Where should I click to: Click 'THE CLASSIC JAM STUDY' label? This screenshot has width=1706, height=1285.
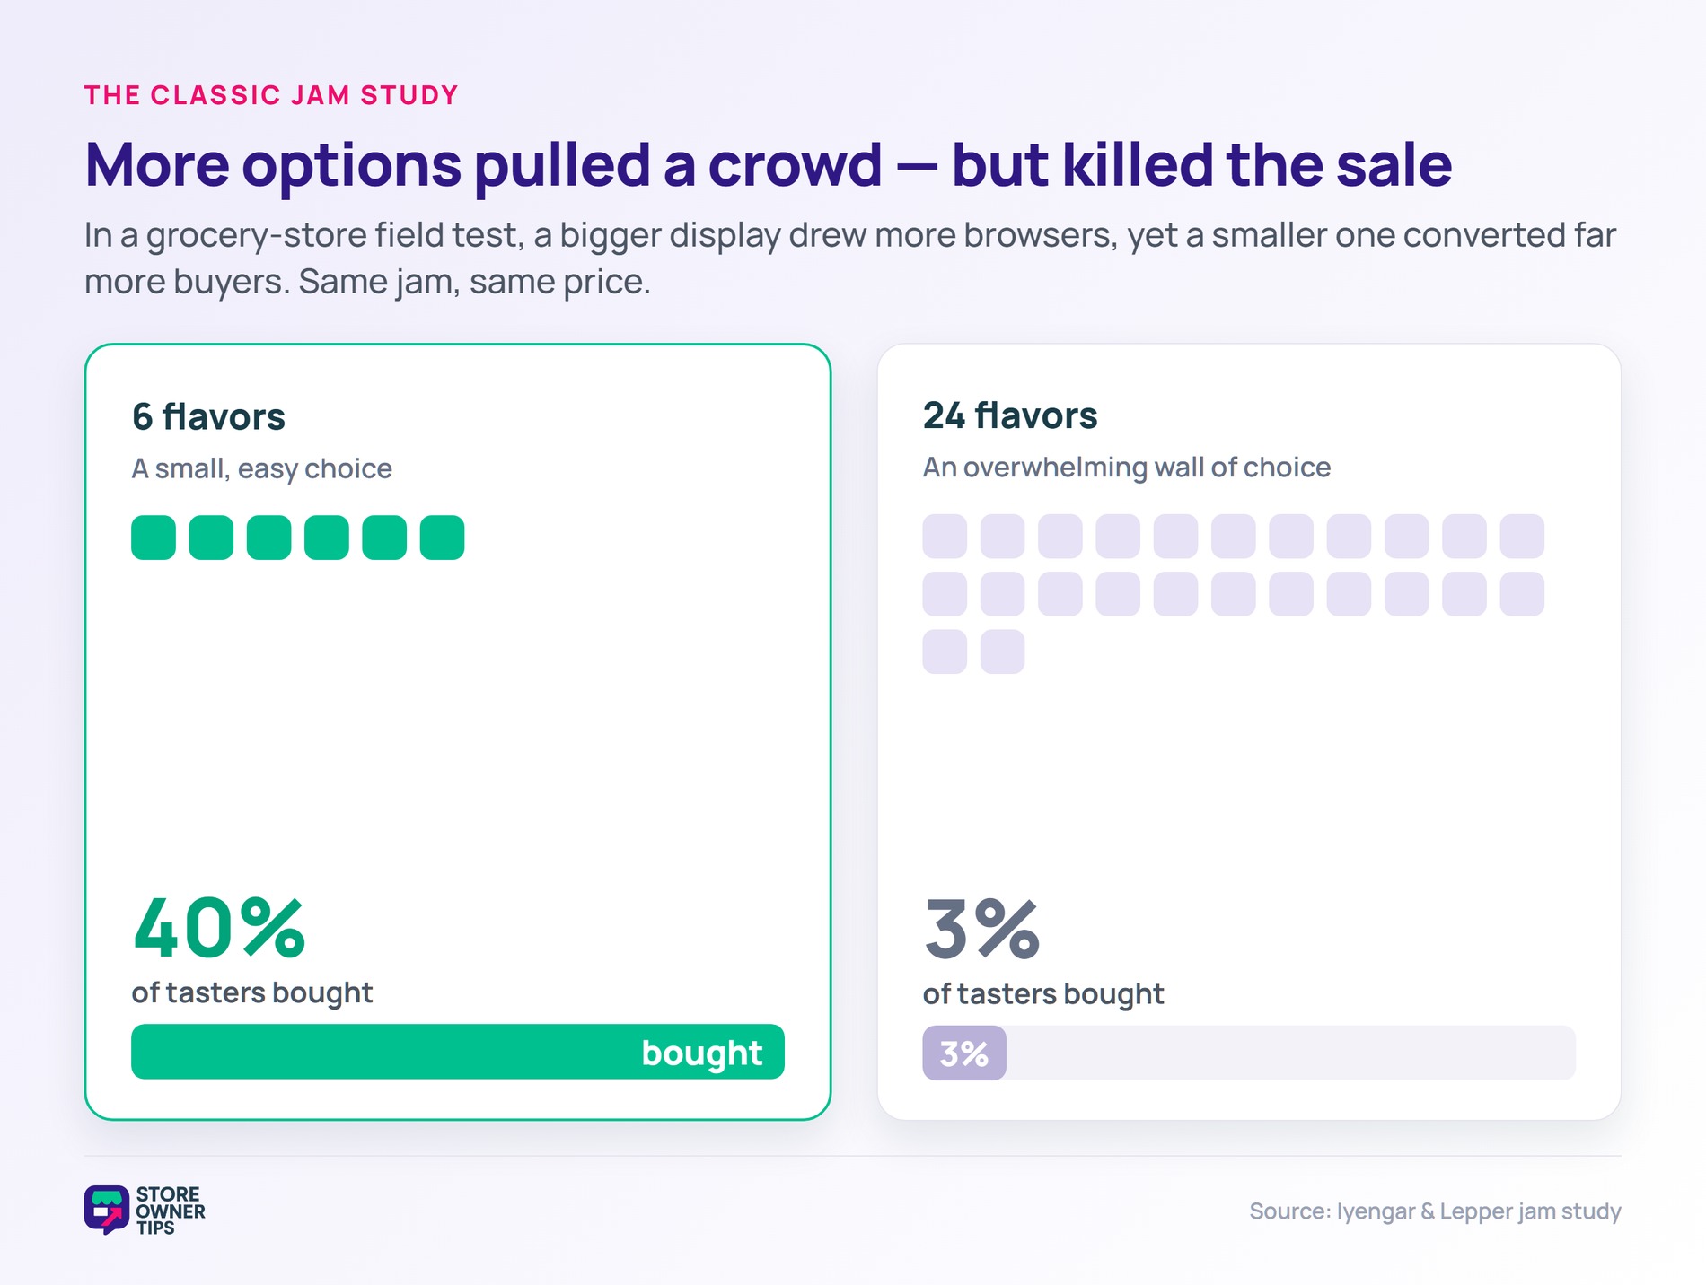pyautogui.click(x=271, y=95)
